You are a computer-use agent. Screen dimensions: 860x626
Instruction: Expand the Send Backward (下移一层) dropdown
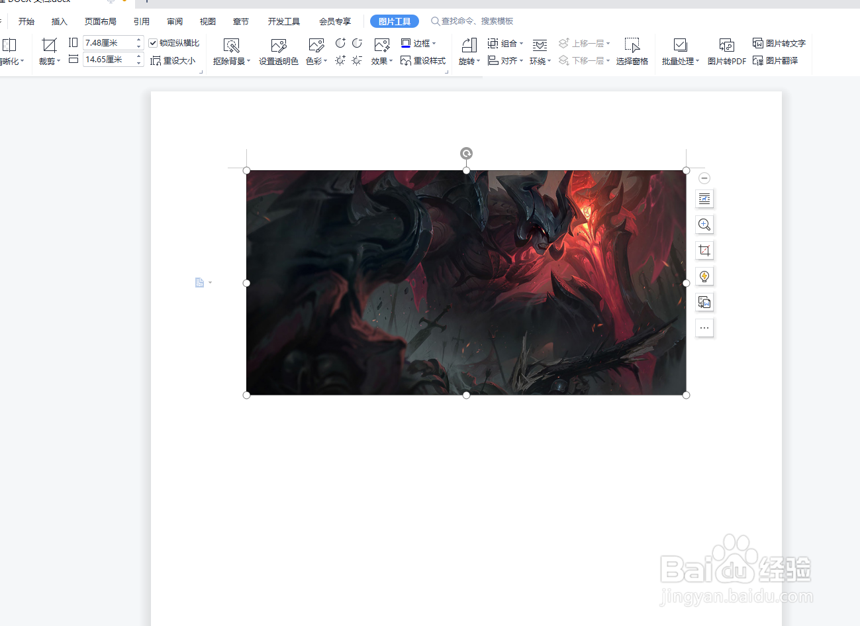click(x=608, y=61)
